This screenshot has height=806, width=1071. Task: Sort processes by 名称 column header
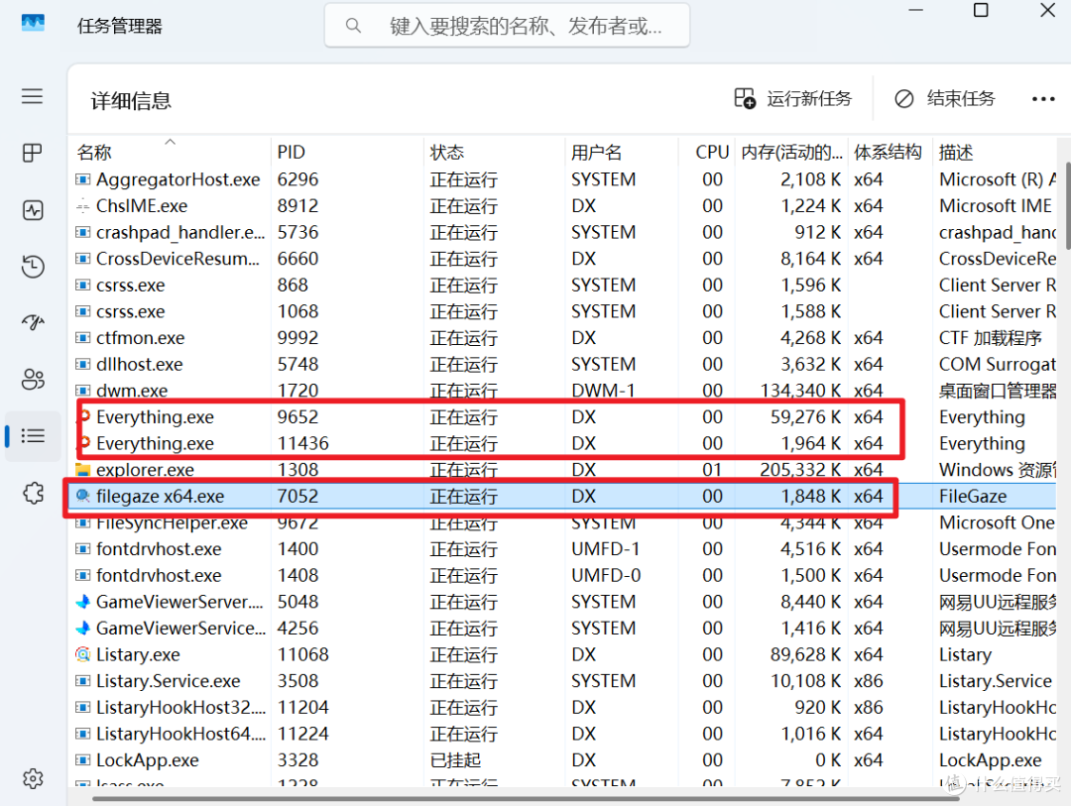[x=170, y=152]
